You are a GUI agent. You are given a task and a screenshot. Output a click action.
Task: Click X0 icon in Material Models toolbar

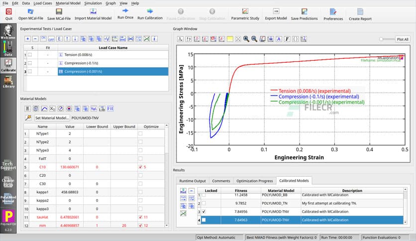click(52, 109)
